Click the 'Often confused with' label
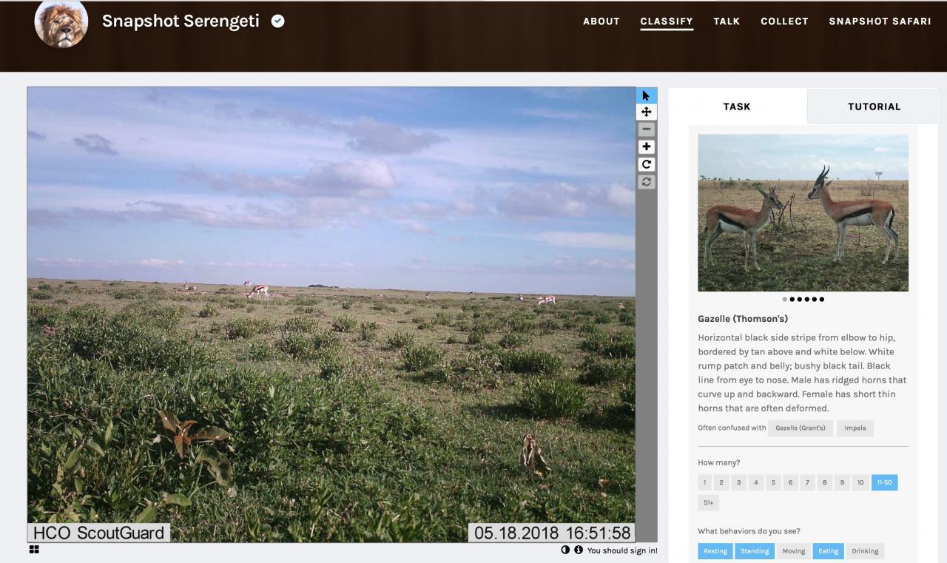This screenshot has width=947, height=563. [x=732, y=428]
